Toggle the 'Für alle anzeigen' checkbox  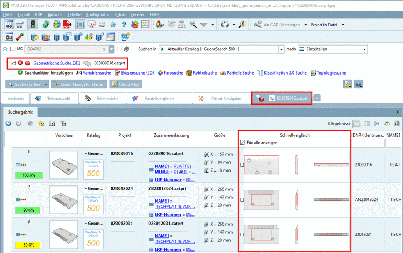pos(243,142)
